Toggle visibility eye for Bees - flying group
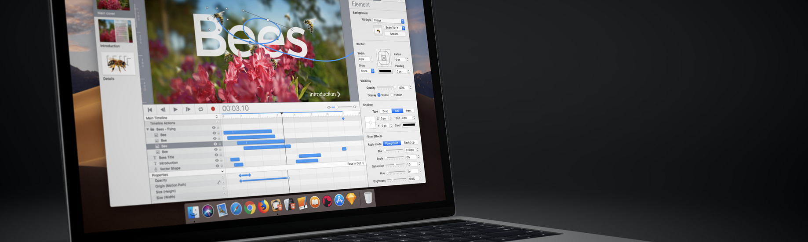The image size is (808, 242). pyautogui.click(x=214, y=128)
